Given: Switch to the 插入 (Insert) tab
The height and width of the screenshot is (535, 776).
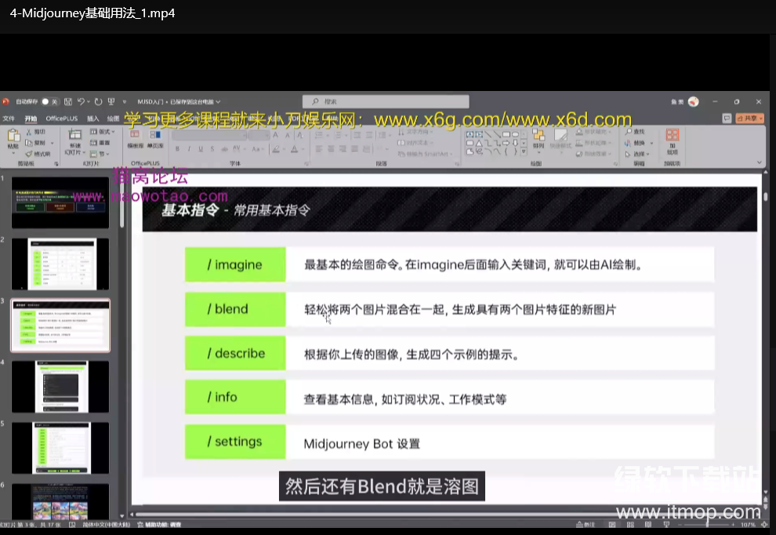Looking at the screenshot, I should point(93,119).
